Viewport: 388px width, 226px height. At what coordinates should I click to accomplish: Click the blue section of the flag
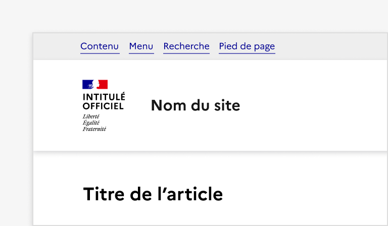tap(86, 84)
